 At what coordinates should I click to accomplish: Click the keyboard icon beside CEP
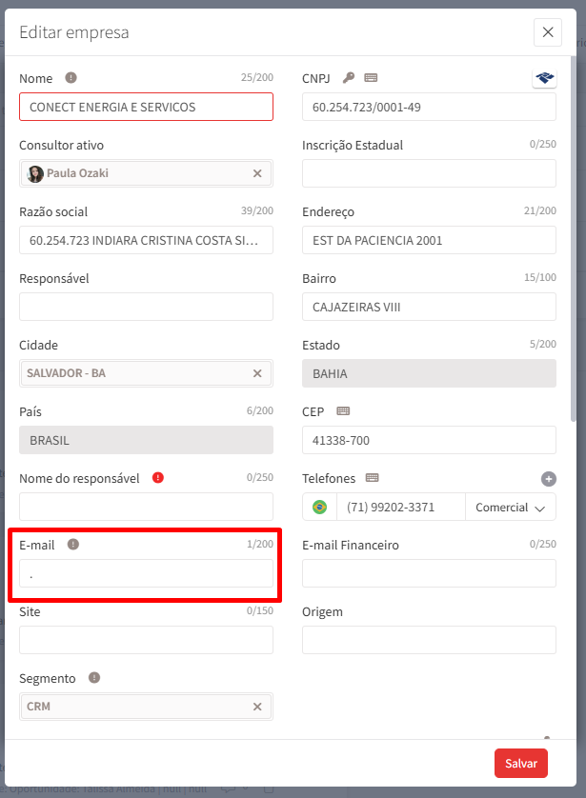(x=343, y=411)
